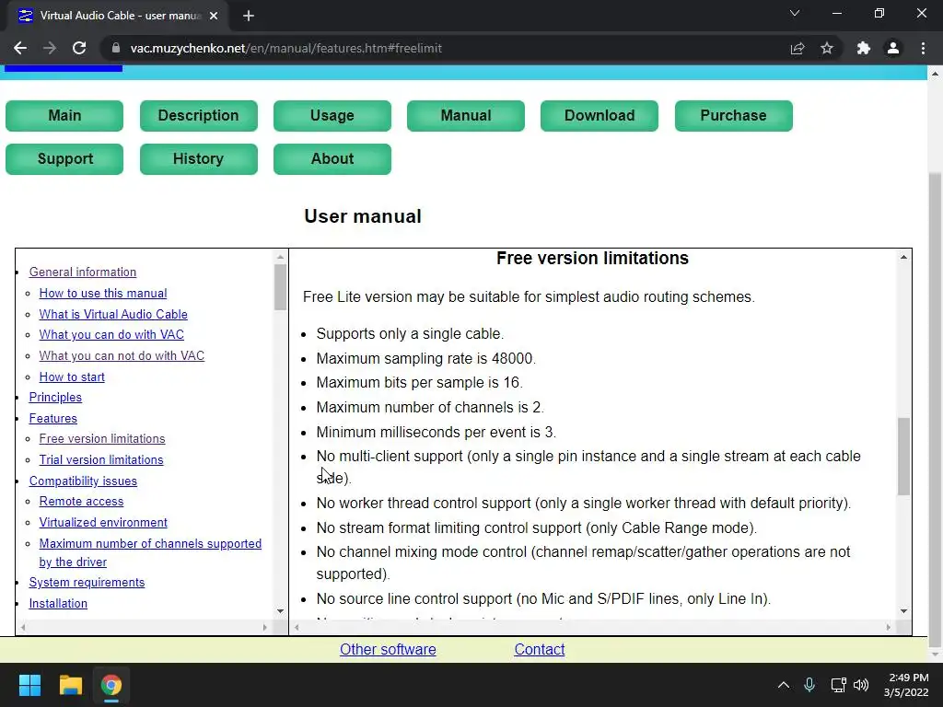Open the About page button
This screenshot has height=707, width=943.
tap(332, 158)
